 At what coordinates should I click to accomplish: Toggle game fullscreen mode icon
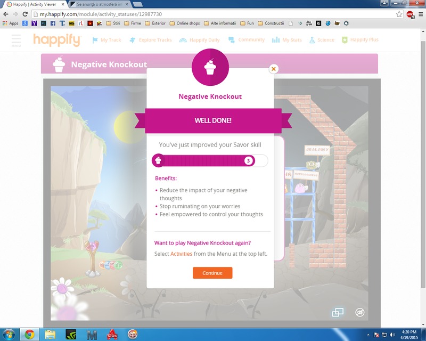coord(338,312)
